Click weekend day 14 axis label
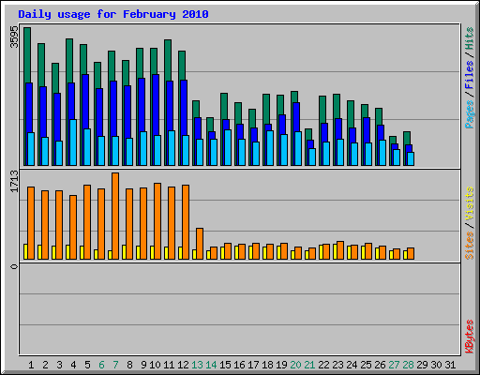 pyautogui.click(x=211, y=365)
